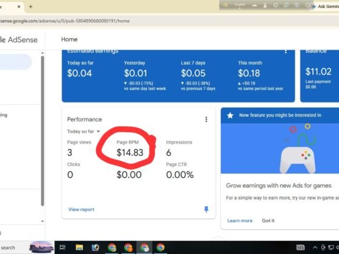Click the network icon in system tray

click(331, 247)
